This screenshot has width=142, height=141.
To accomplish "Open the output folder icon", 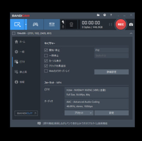I will pos(98,15).
